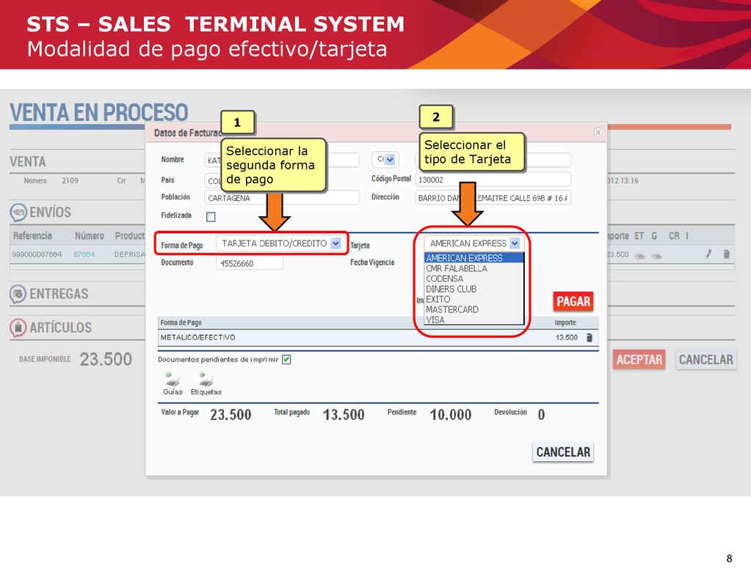This screenshot has width=751, height=574.
Task: Click the ENVÍOS section heading
Action: 51,213
